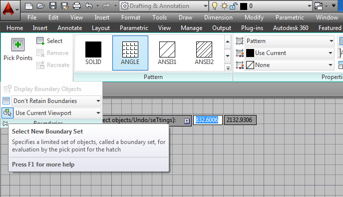Choose the ANGLE hatch pattern

tap(130, 53)
